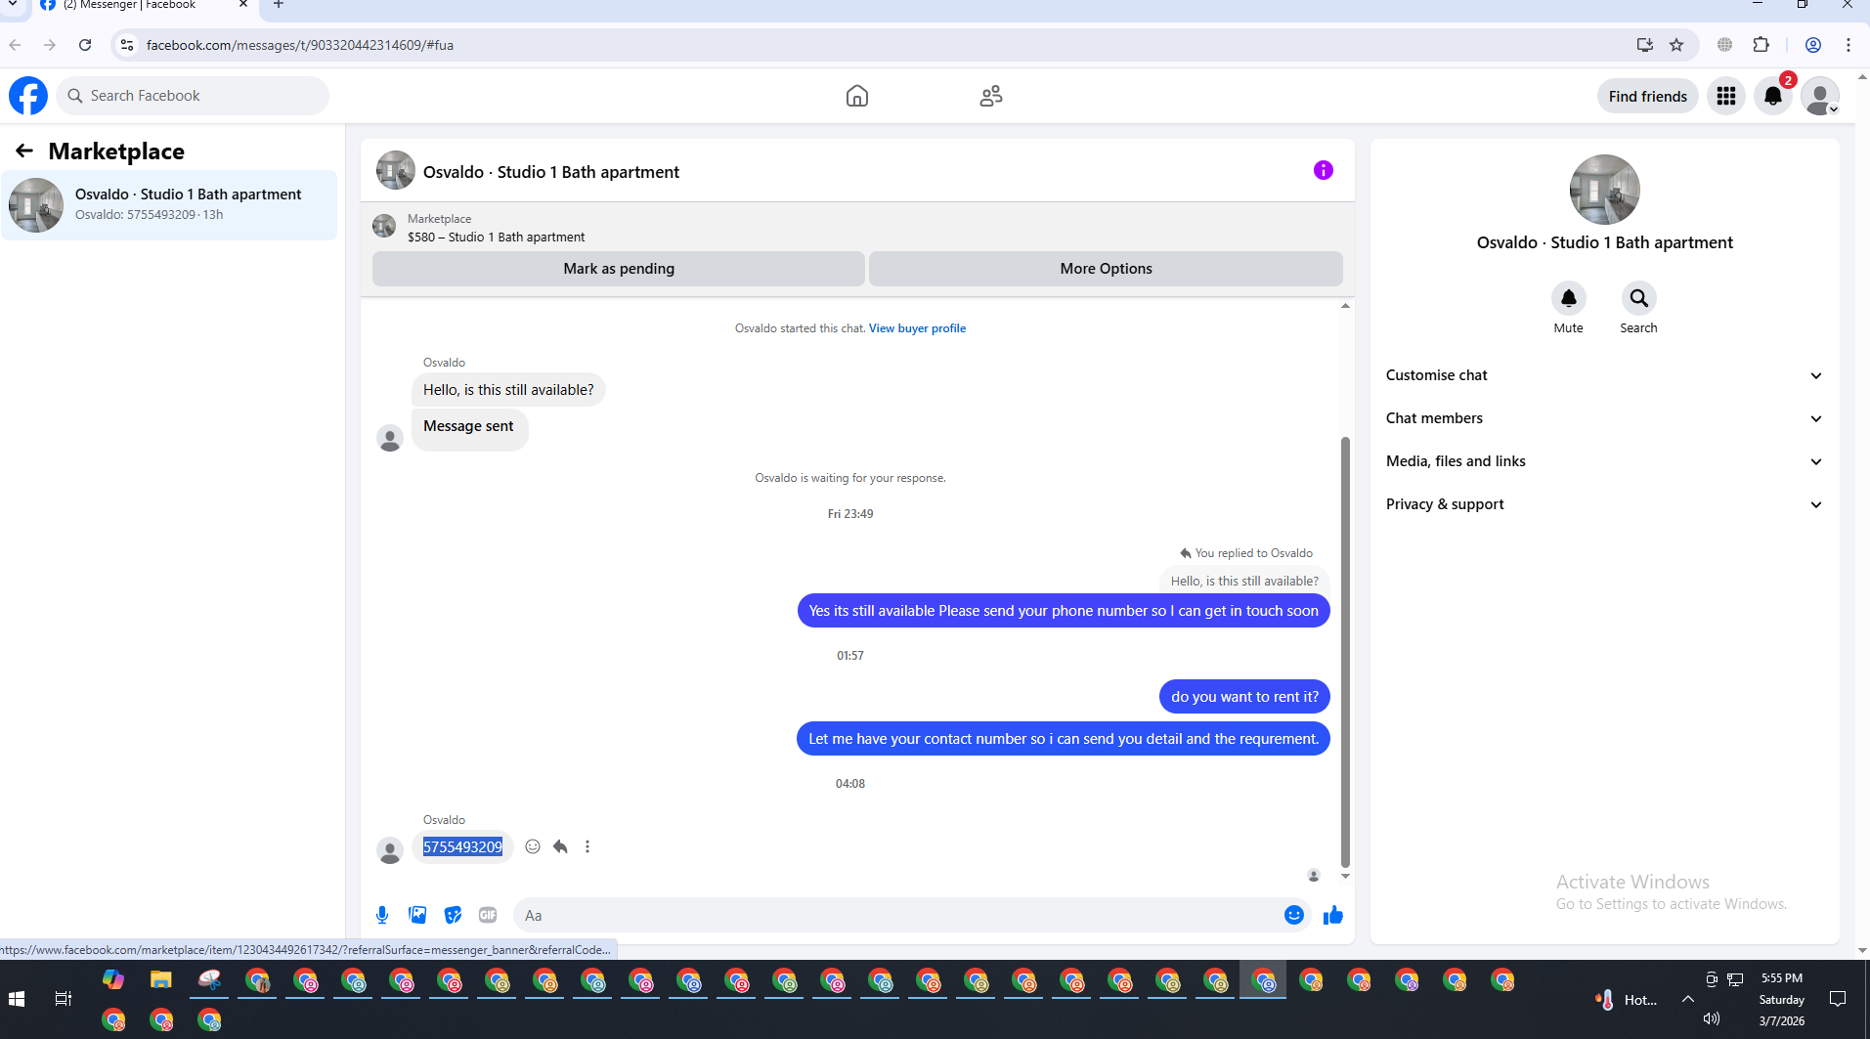Open the emoji picker in message box
The image size is (1870, 1039).
[1293, 915]
